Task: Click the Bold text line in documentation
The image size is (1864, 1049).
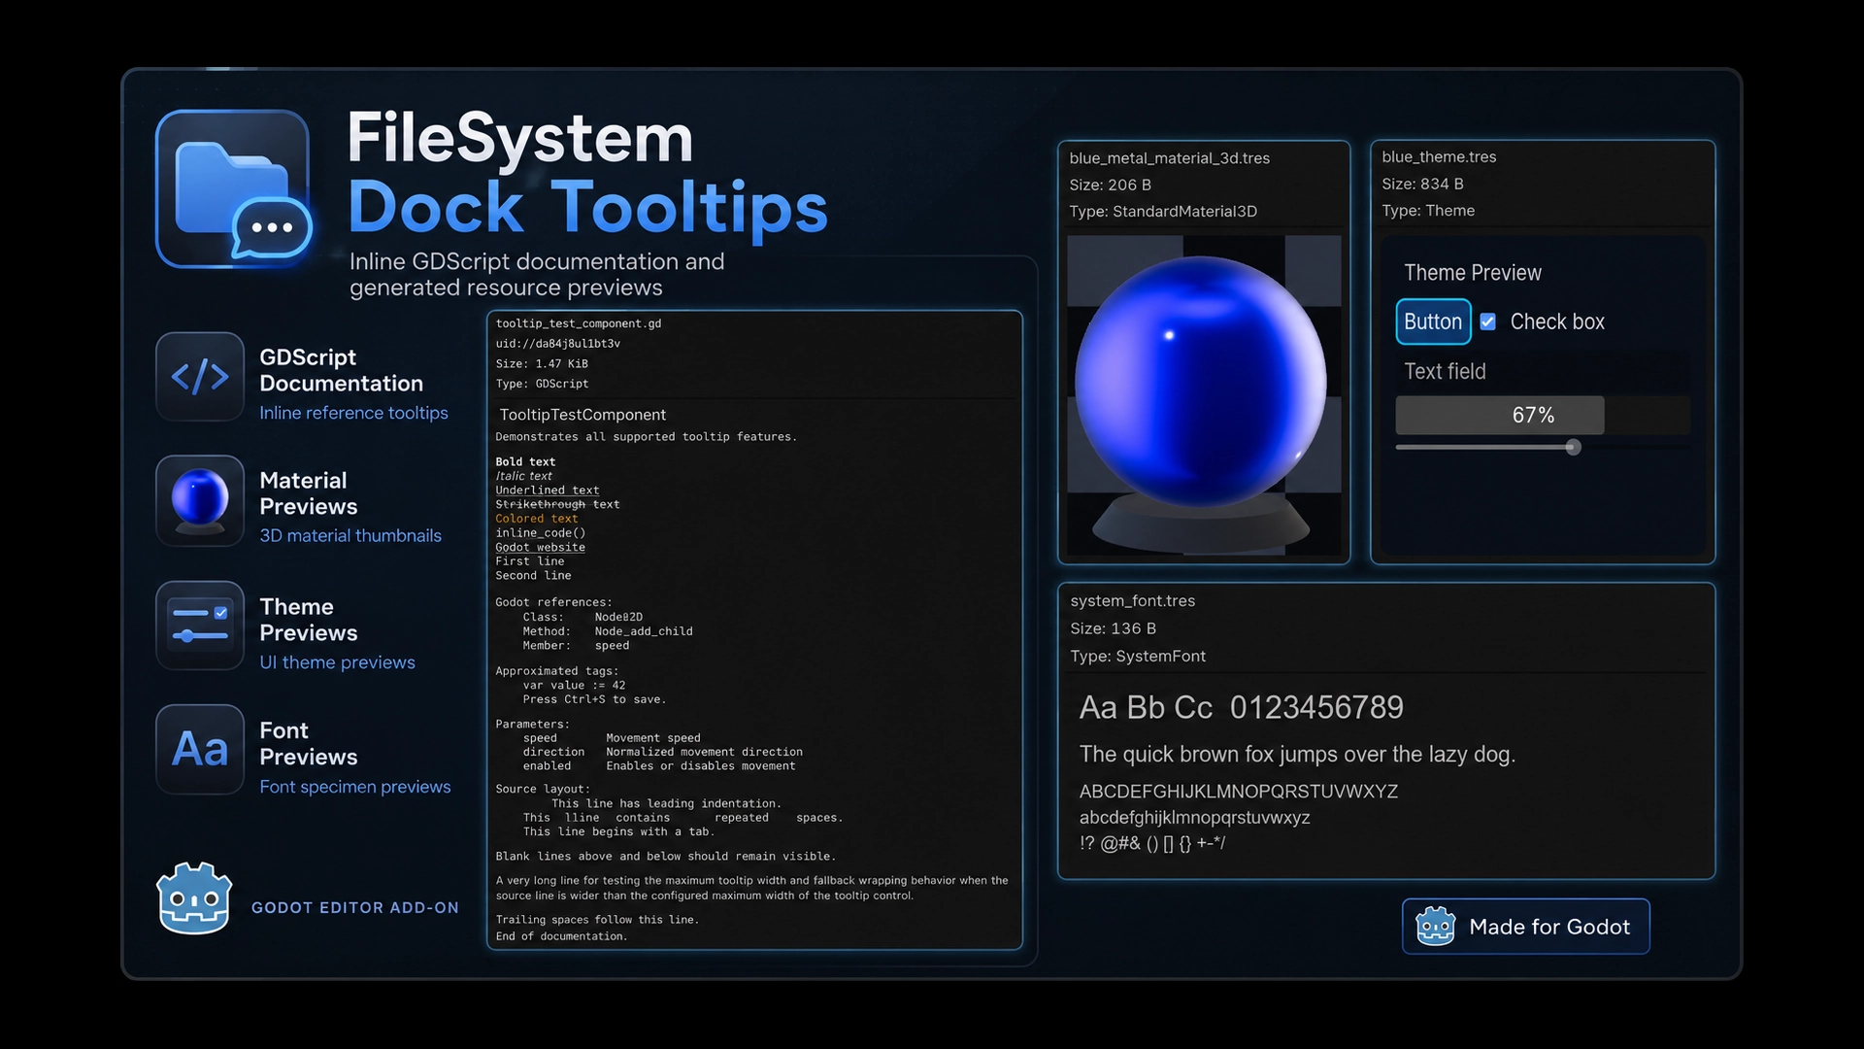Action: (525, 462)
